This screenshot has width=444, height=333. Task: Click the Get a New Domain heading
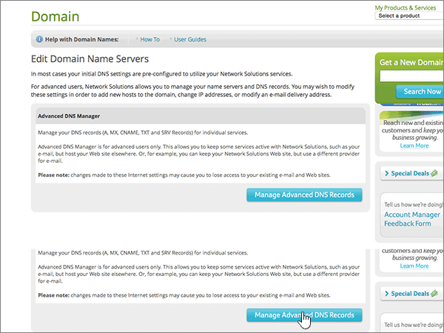[x=411, y=62]
